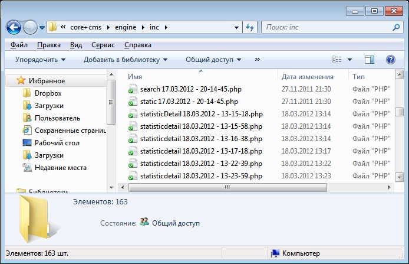Select statisticdetail 18.03.2012 - 13-23-59.php icon
Viewport: 409px width, 264px height.
pyautogui.click(x=133, y=176)
